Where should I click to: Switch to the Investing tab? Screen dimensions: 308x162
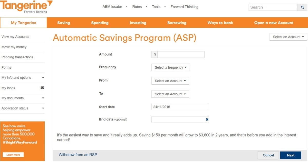click(138, 23)
